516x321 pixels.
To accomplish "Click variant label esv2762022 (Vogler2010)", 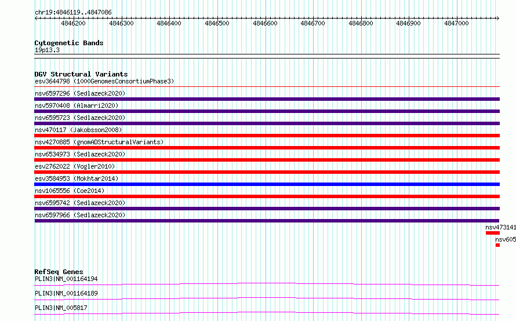I will [75, 166].
